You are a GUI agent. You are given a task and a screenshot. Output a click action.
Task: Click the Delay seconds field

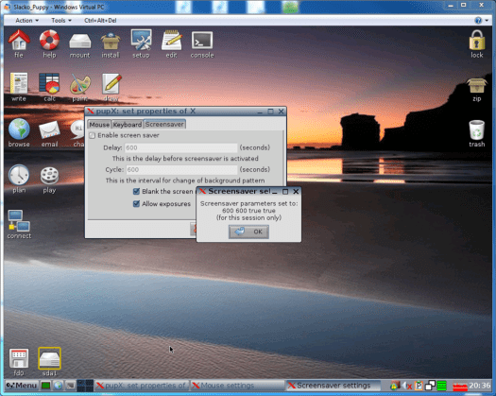[x=181, y=147]
